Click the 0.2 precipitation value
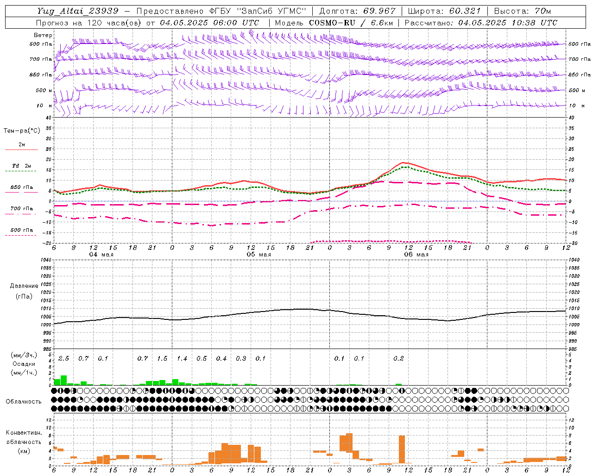The width and height of the screenshot is (593, 474). point(398,358)
